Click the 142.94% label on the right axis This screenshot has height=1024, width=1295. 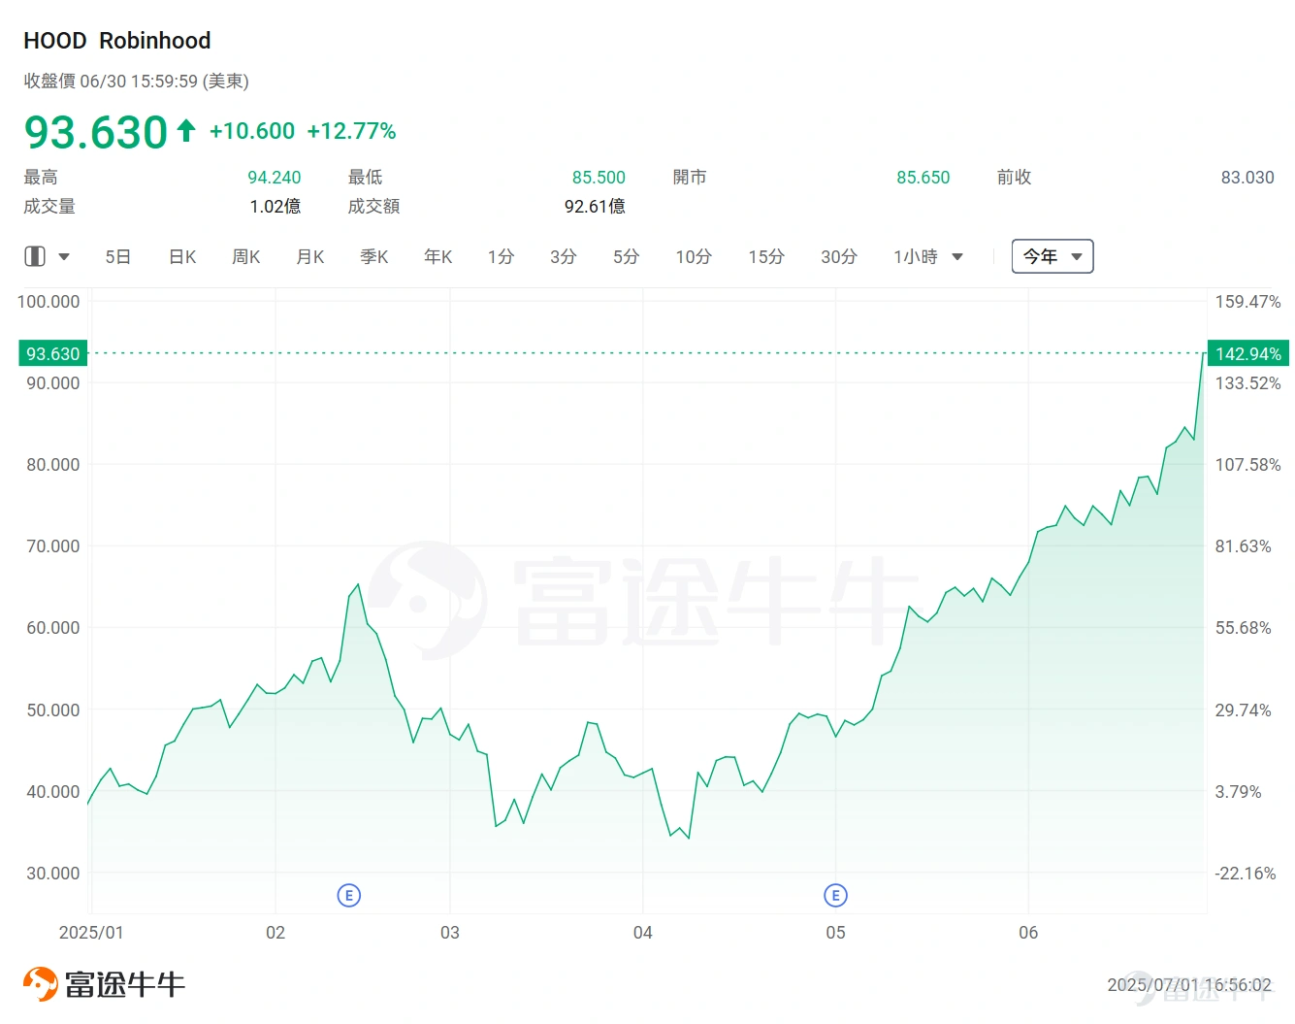point(1248,354)
